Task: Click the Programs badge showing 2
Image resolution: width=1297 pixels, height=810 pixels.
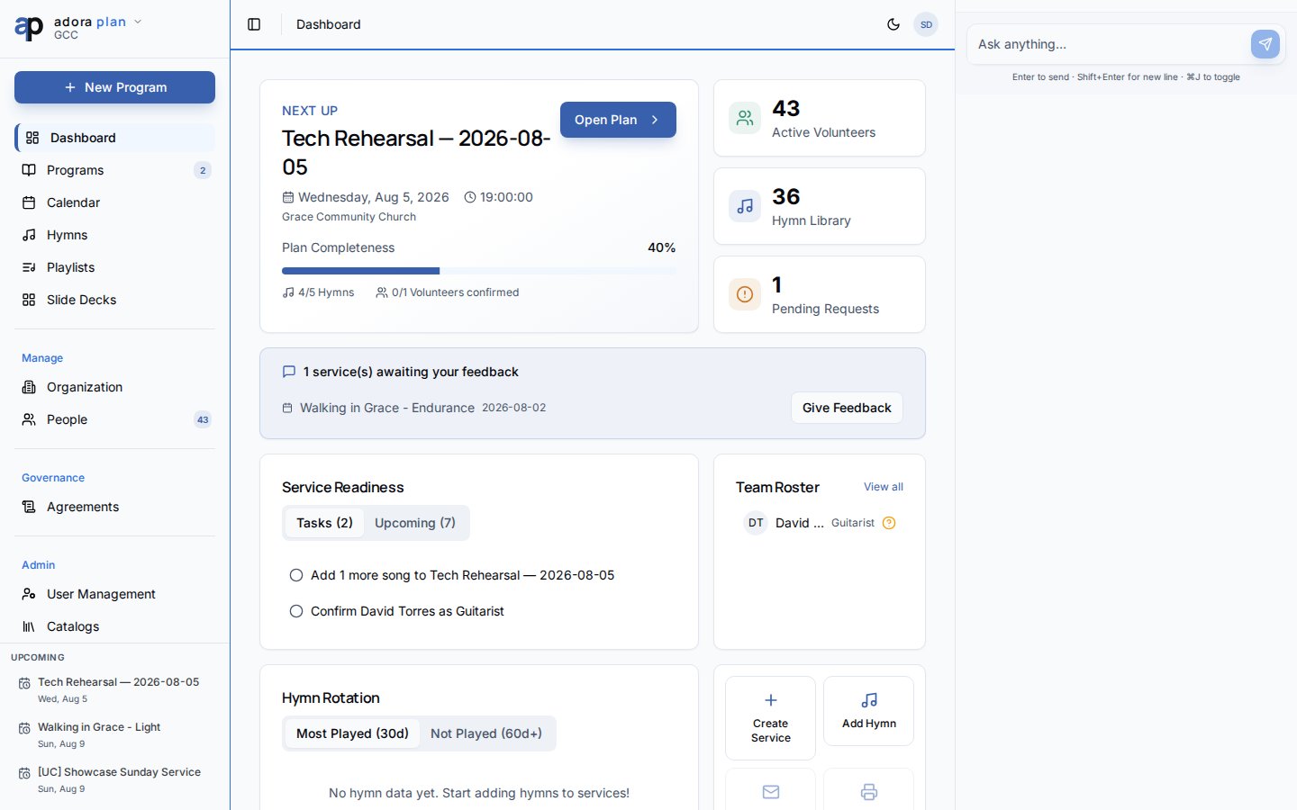Action: pos(203,170)
